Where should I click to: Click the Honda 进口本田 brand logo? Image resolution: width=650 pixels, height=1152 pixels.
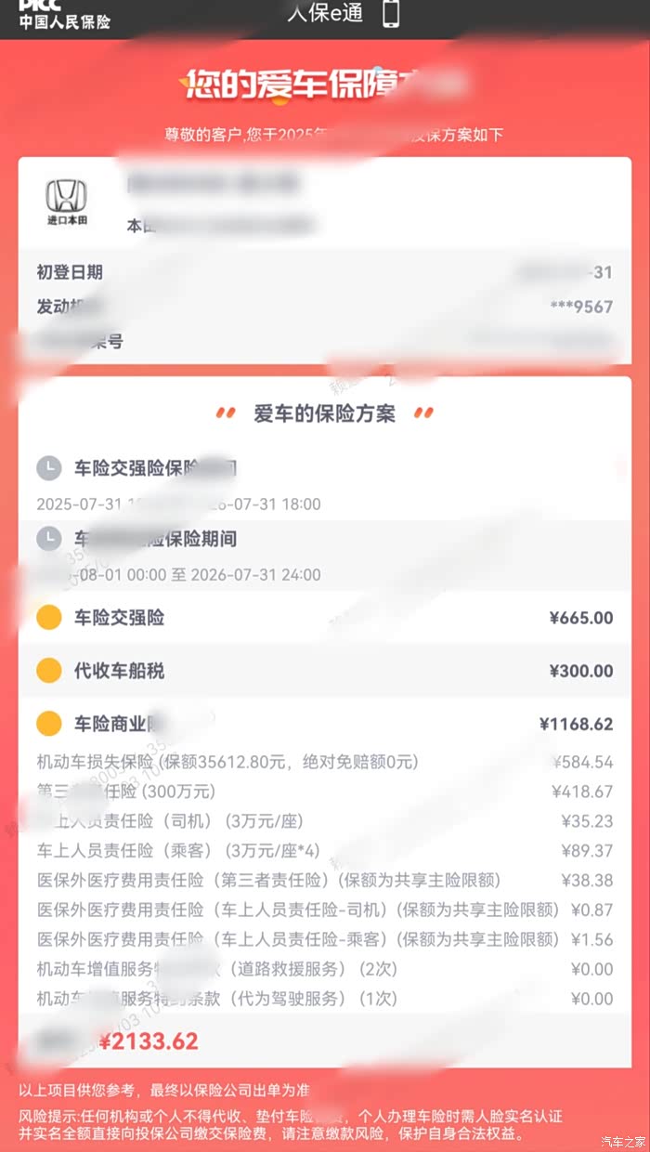pyautogui.click(x=67, y=203)
